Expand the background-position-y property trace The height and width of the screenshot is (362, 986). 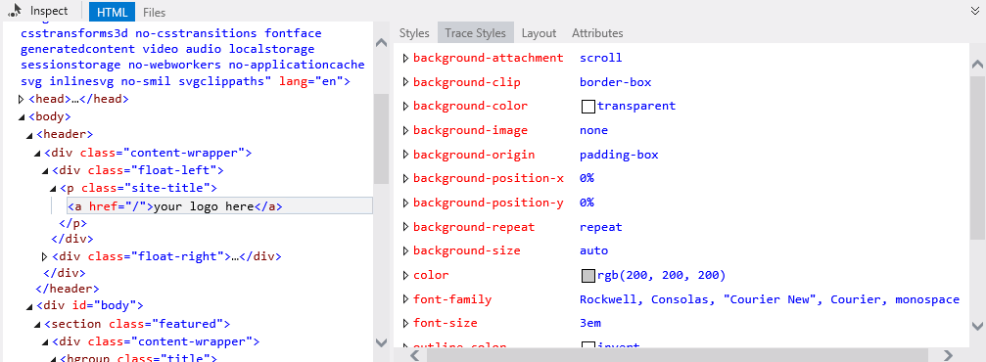click(x=405, y=203)
